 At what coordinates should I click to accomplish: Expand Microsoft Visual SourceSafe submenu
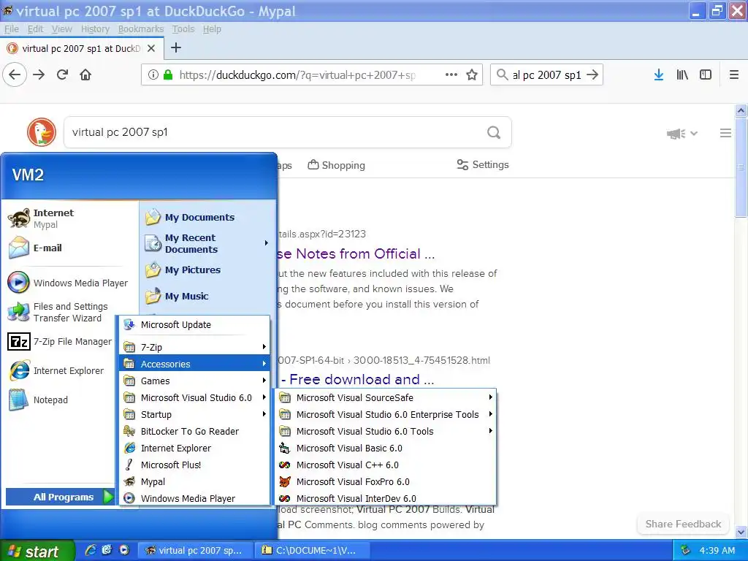point(386,397)
